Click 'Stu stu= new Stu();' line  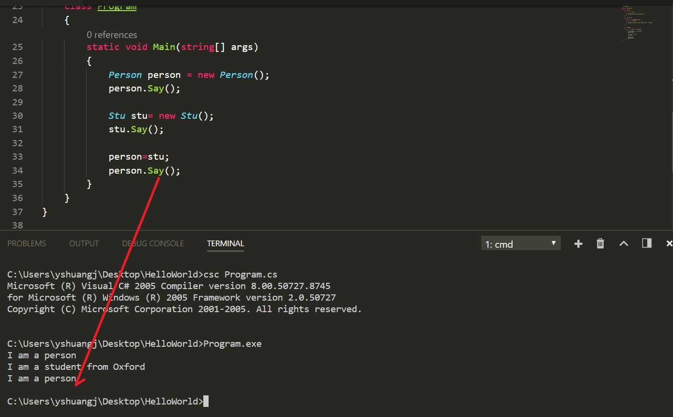[161, 116]
